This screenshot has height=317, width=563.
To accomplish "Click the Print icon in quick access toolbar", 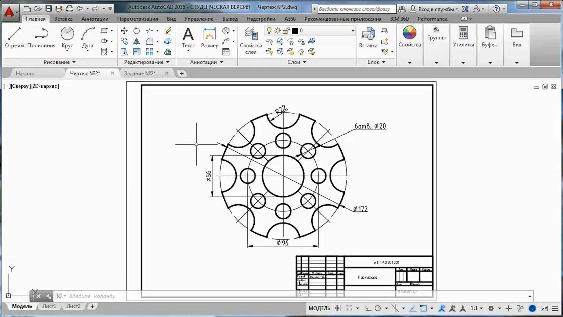I will (69, 9).
